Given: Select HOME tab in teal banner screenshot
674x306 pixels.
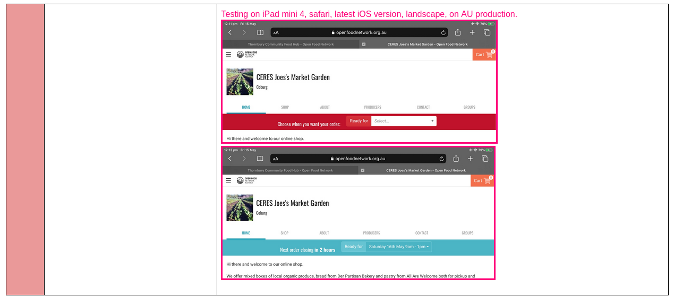Looking at the screenshot, I should (246, 233).
